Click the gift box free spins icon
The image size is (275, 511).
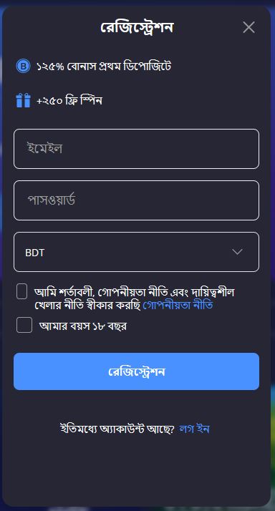point(23,100)
